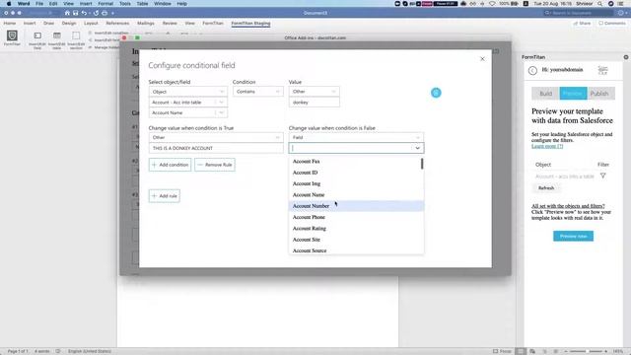Image resolution: width=631 pixels, height=355 pixels.
Task: Click the Refresh button
Action: (x=546, y=188)
